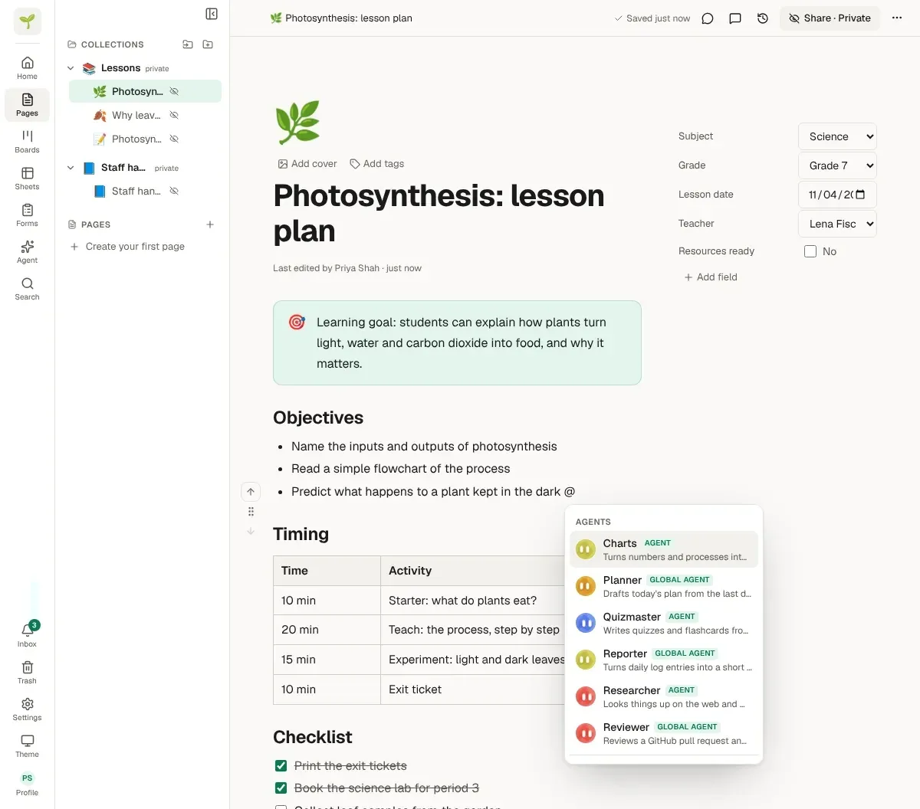Image resolution: width=920 pixels, height=809 pixels.
Task: Select the Charts agent
Action: (x=664, y=549)
